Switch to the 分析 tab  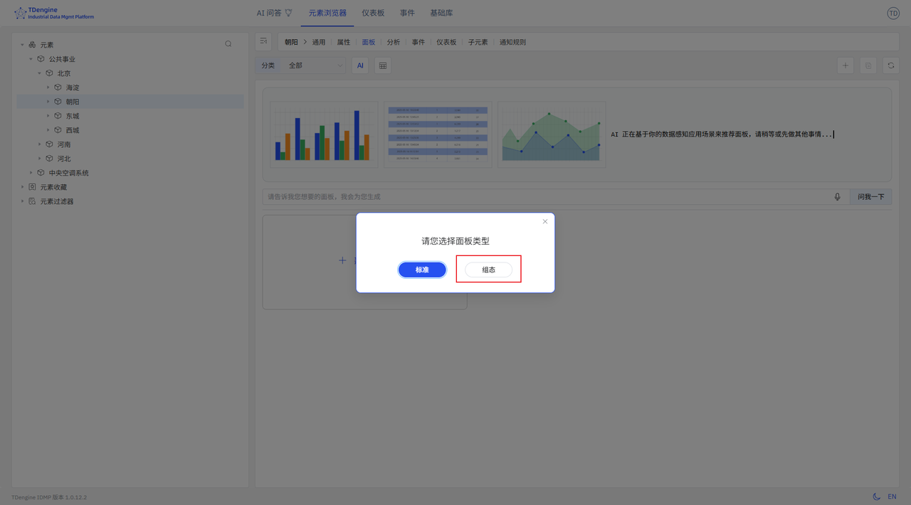394,42
